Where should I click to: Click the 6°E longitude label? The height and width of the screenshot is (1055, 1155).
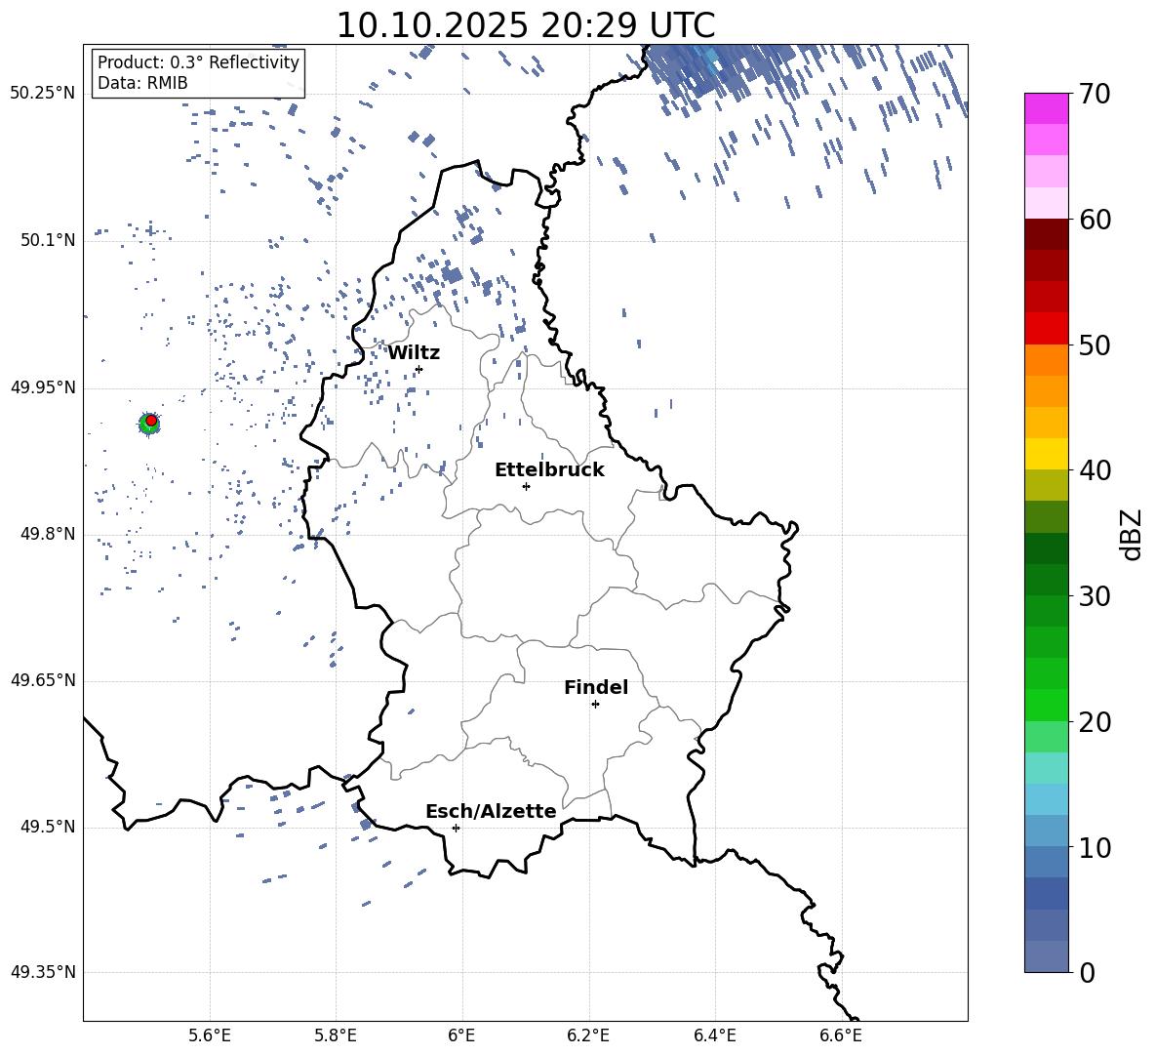461,1035
